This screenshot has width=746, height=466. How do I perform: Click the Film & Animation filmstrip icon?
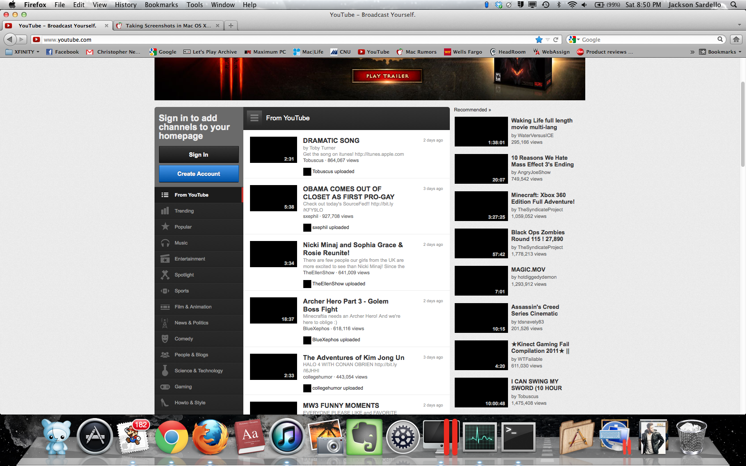(x=165, y=307)
